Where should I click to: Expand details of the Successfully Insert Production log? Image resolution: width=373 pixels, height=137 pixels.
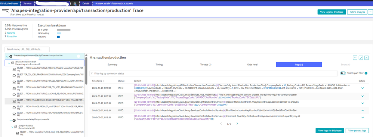[x=363, y=88]
